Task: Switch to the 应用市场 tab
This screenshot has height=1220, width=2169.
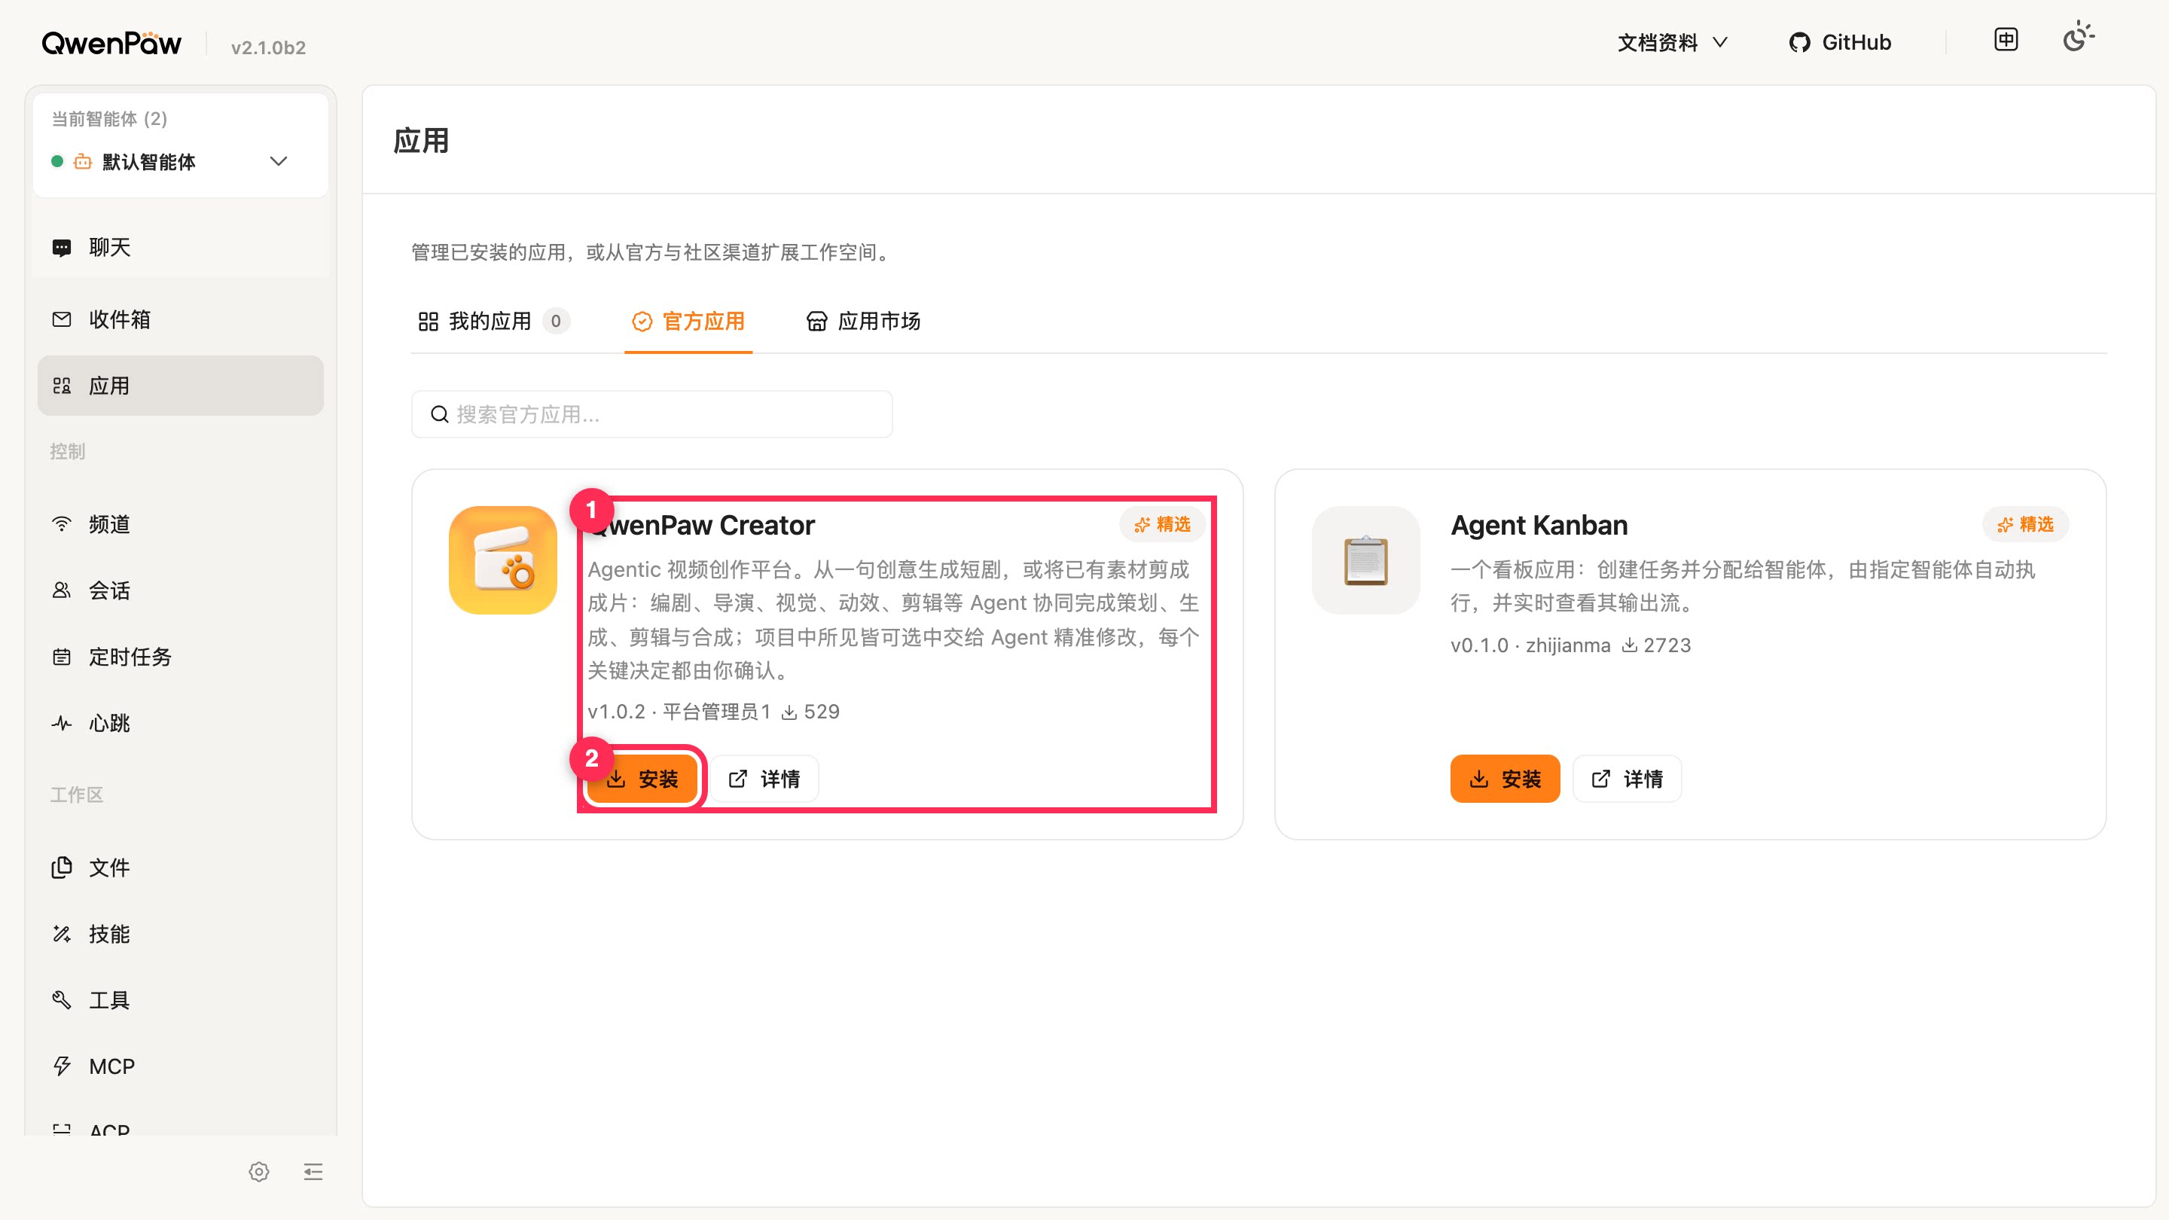Action: [863, 321]
